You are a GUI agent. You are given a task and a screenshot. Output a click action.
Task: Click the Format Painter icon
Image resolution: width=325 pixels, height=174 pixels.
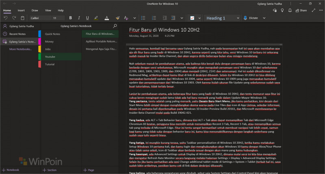point(117,18)
